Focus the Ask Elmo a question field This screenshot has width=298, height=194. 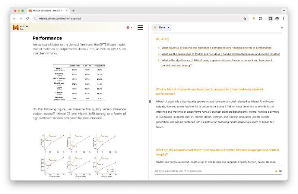point(212,171)
